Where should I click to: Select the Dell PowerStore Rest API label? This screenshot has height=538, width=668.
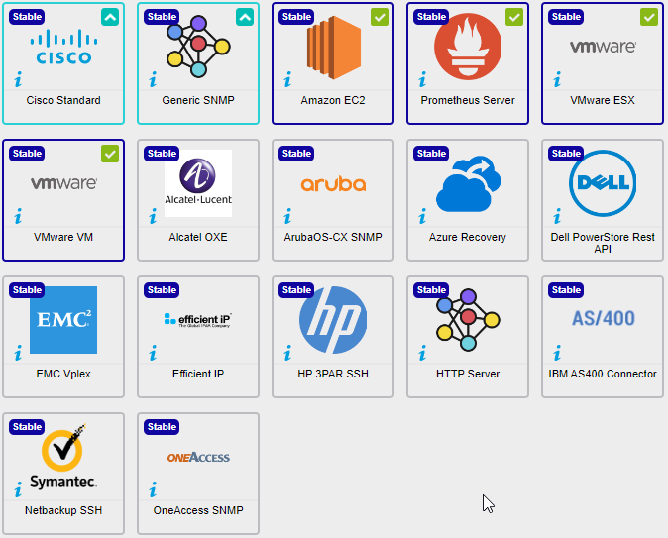tap(603, 243)
